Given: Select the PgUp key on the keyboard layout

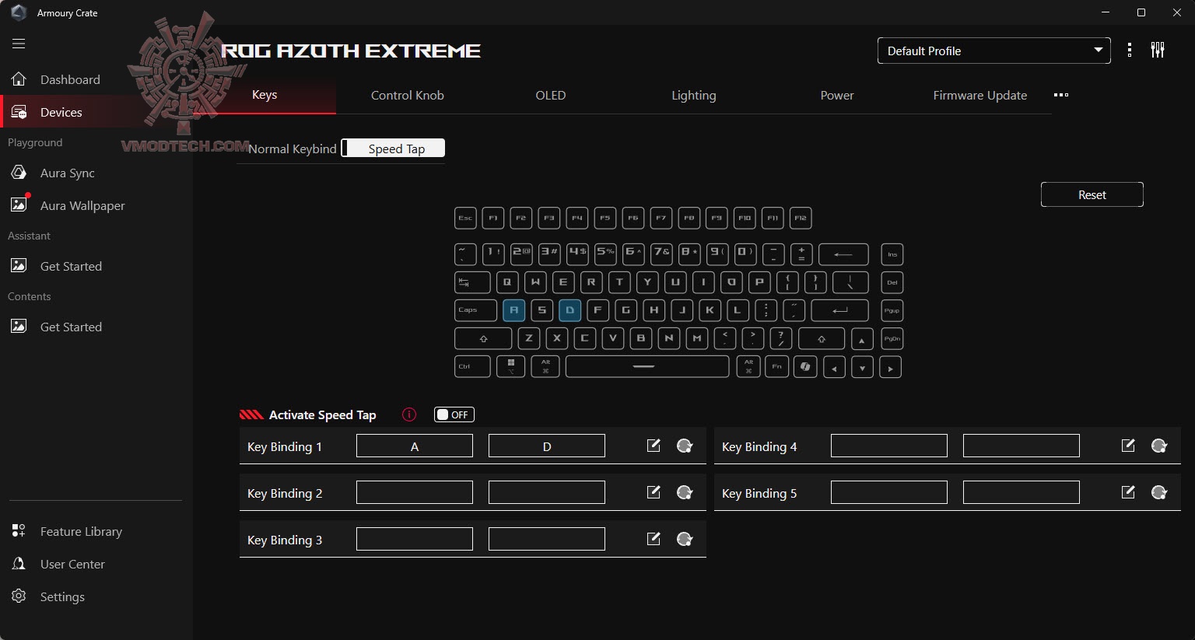Looking at the screenshot, I should 892,310.
